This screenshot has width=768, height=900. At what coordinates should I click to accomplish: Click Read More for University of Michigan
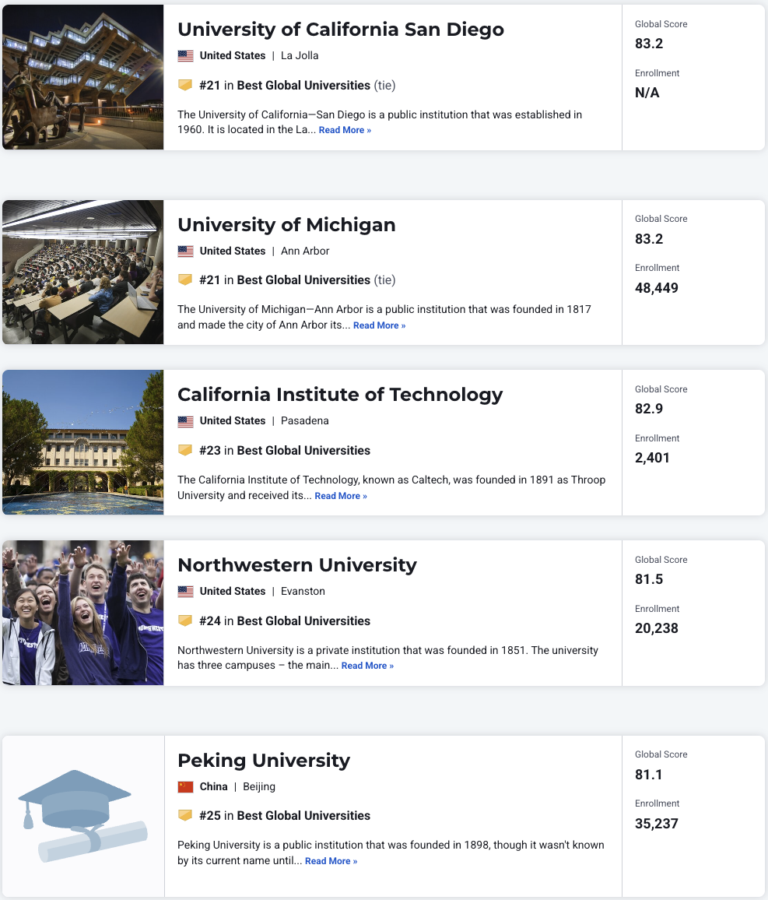point(379,325)
